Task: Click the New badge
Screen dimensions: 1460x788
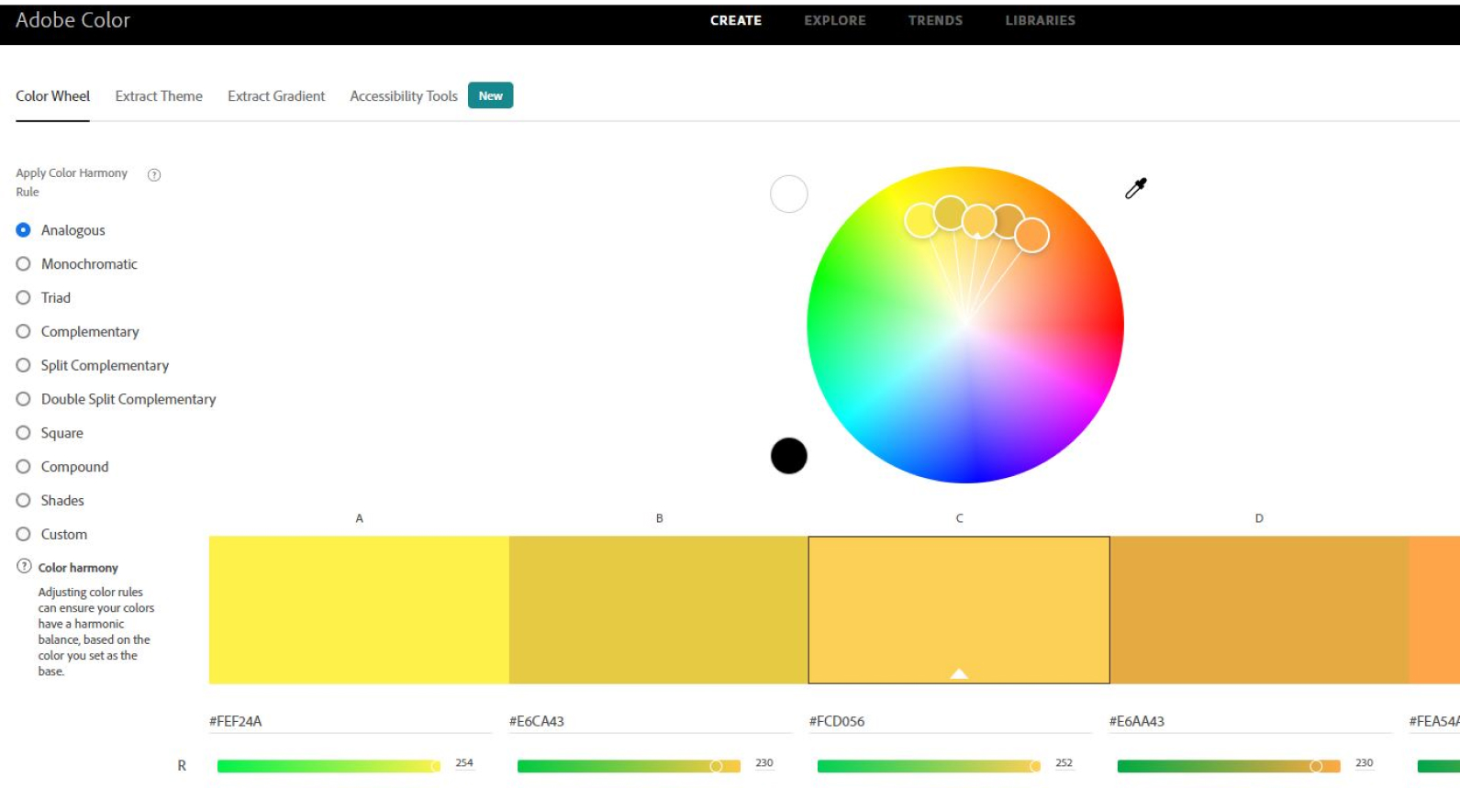Action: 491,95
